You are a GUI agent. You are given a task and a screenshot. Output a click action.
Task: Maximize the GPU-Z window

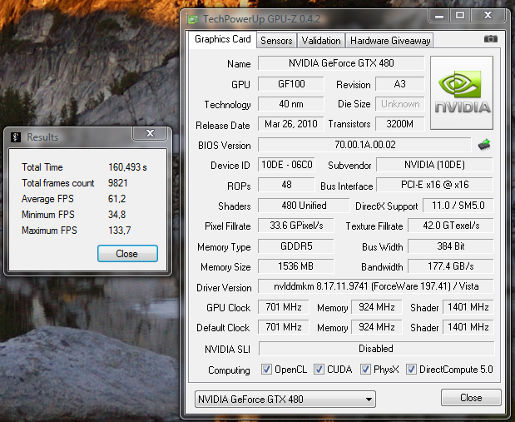point(460,16)
